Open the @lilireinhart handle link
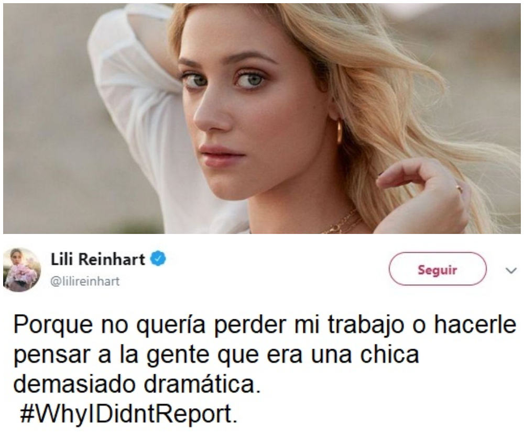Image resolution: width=524 pixels, height=447 pixels. click(85, 282)
